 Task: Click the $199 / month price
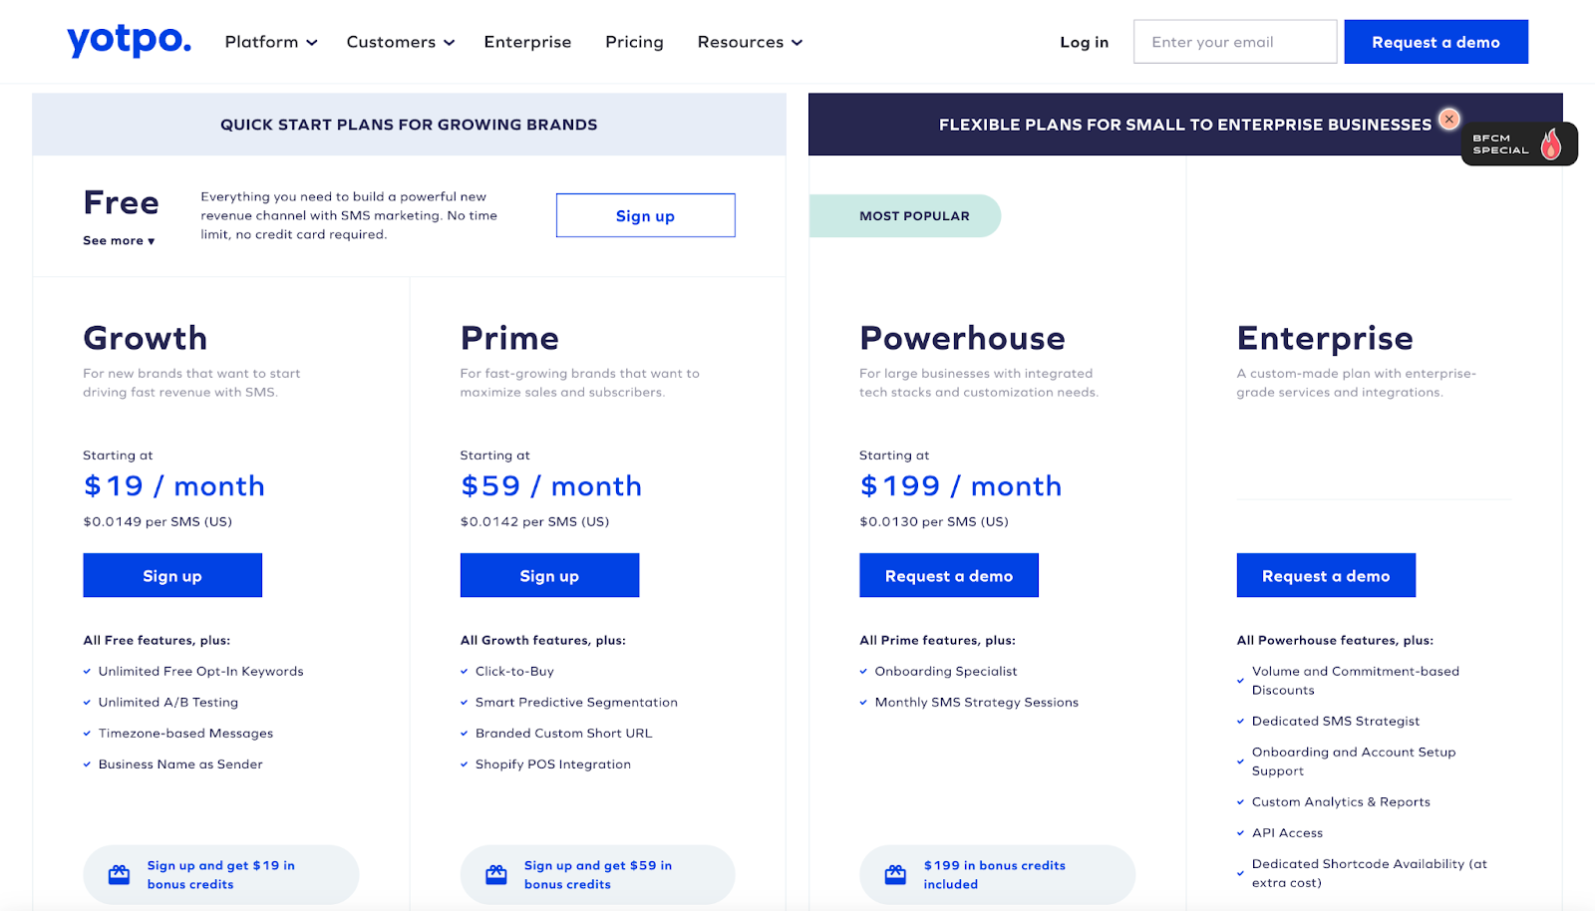tap(961, 485)
